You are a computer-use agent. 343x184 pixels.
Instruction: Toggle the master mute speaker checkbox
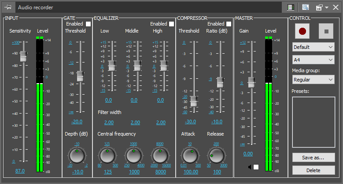click(256, 167)
